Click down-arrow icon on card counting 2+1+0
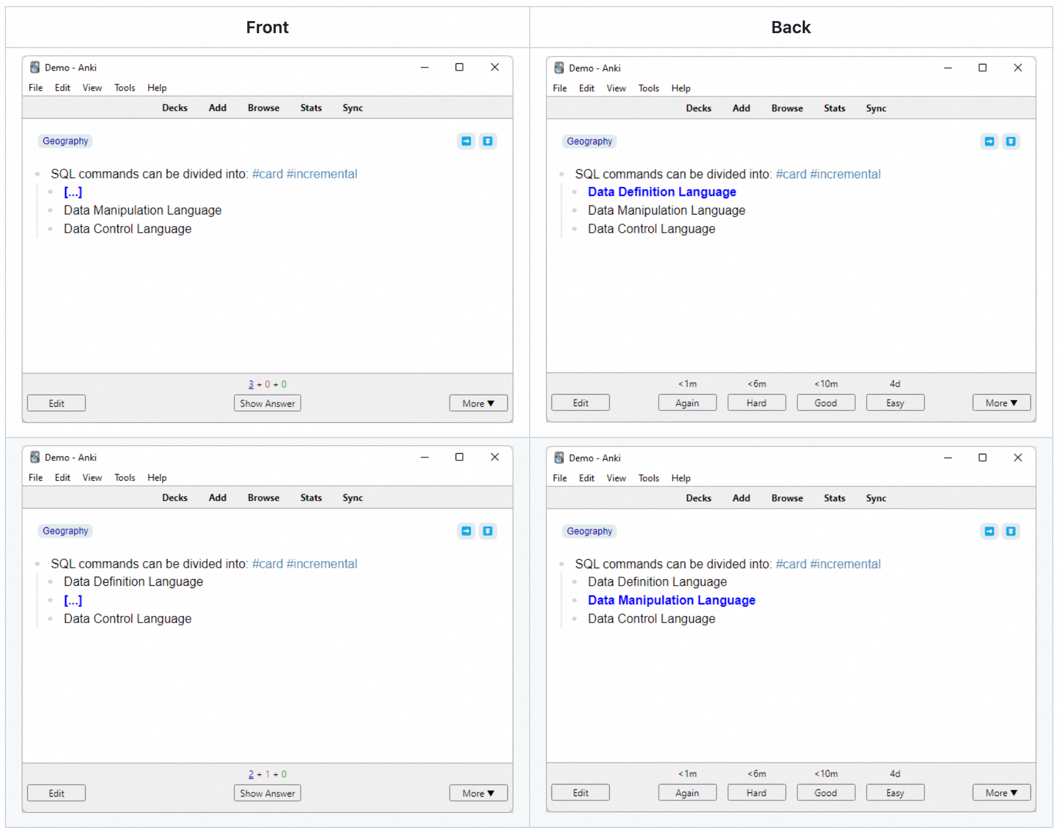 tap(488, 531)
